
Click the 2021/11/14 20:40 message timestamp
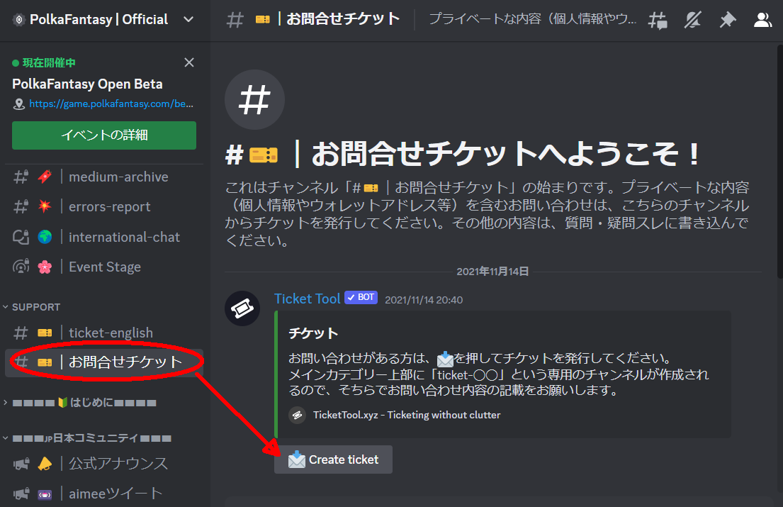[x=424, y=300]
